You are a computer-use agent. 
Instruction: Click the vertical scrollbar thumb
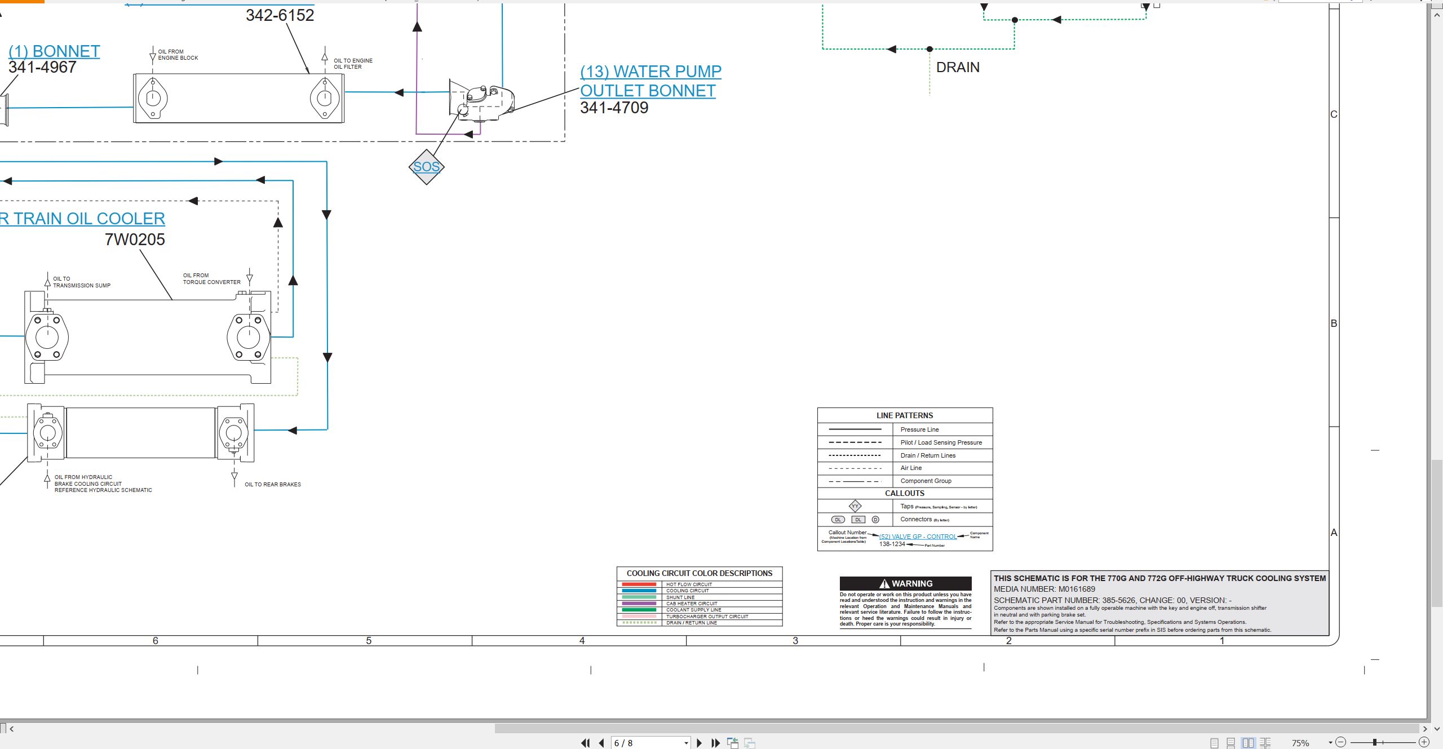pyautogui.click(x=1437, y=533)
